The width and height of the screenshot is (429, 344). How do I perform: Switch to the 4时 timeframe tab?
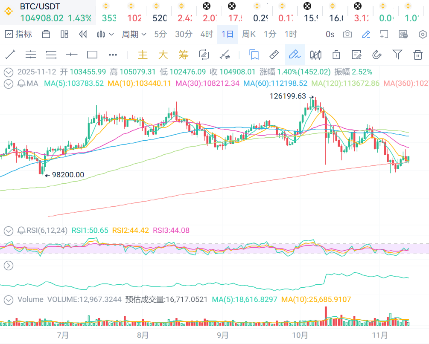coord(207,34)
